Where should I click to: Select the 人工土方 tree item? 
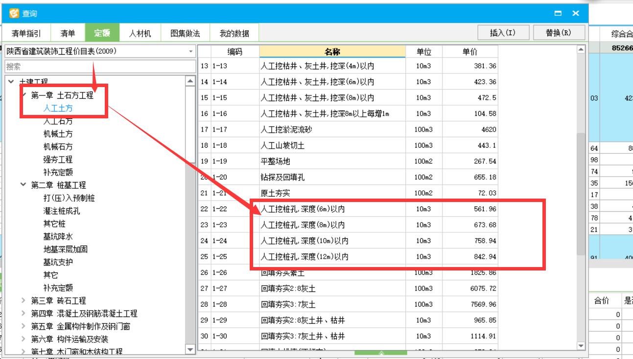58,108
